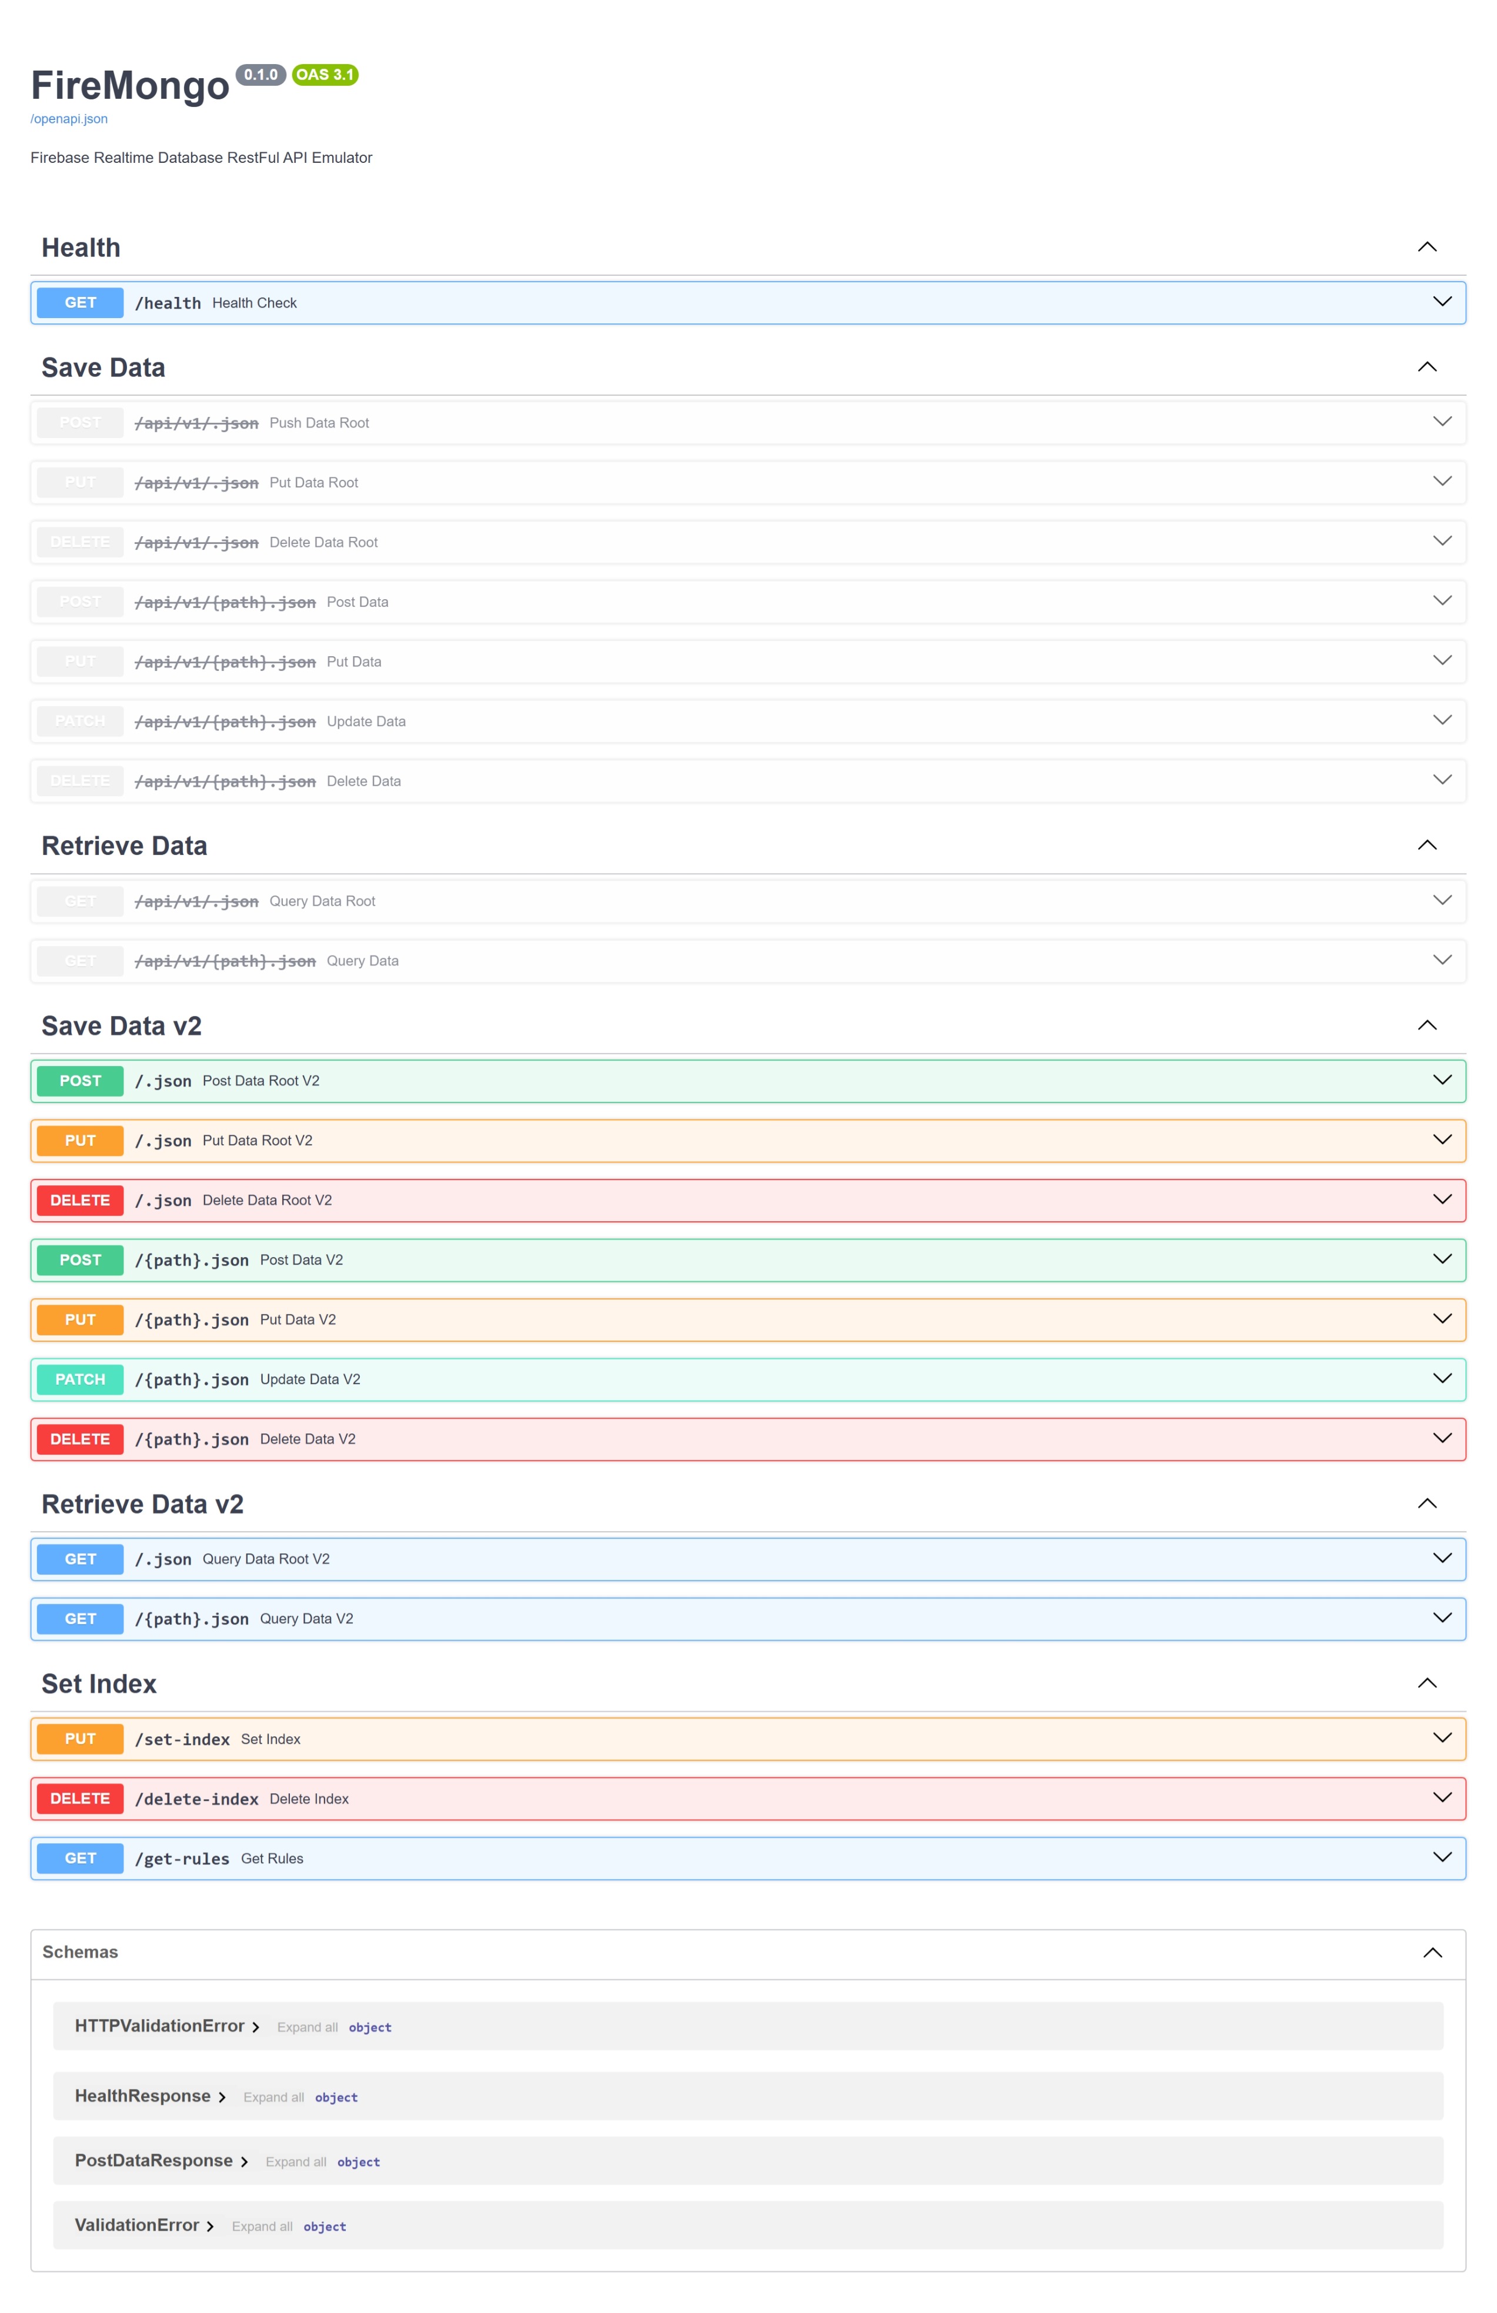Click Expand all for ValidationError
Screen dimensions: 1497x2313
click(x=262, y=2227)
